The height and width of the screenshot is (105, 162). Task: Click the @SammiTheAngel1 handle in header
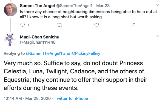pos(74,6)
